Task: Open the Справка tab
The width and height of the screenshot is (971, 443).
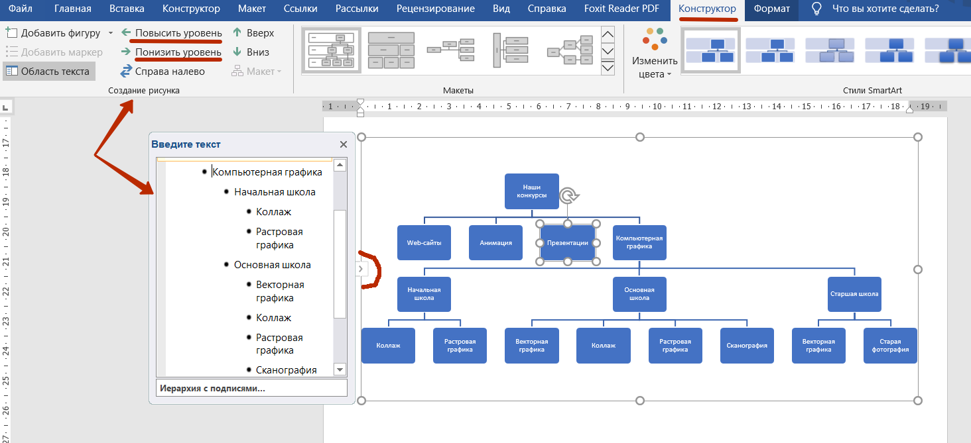Action: pyautogui.click(x=547, y=9)
